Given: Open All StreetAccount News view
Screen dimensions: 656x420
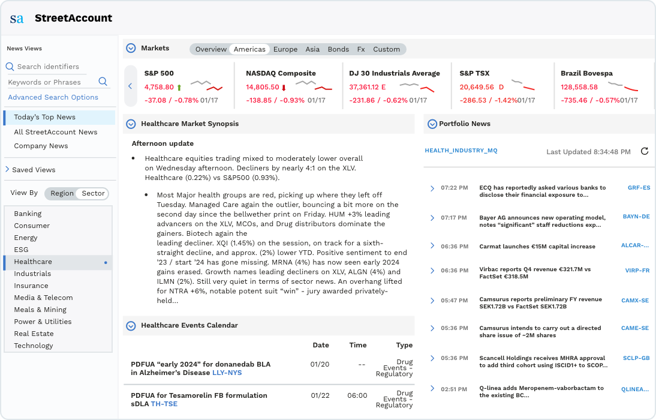Looking at the screenshot, I should (x=56, y=132).
